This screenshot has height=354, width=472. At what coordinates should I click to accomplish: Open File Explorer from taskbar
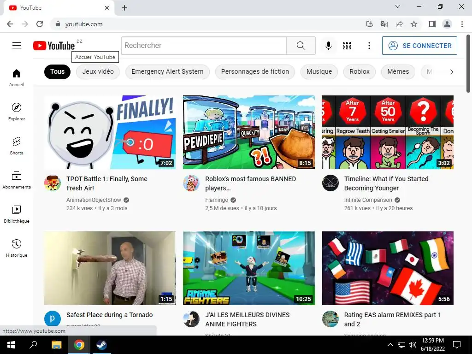click(56, 345)
